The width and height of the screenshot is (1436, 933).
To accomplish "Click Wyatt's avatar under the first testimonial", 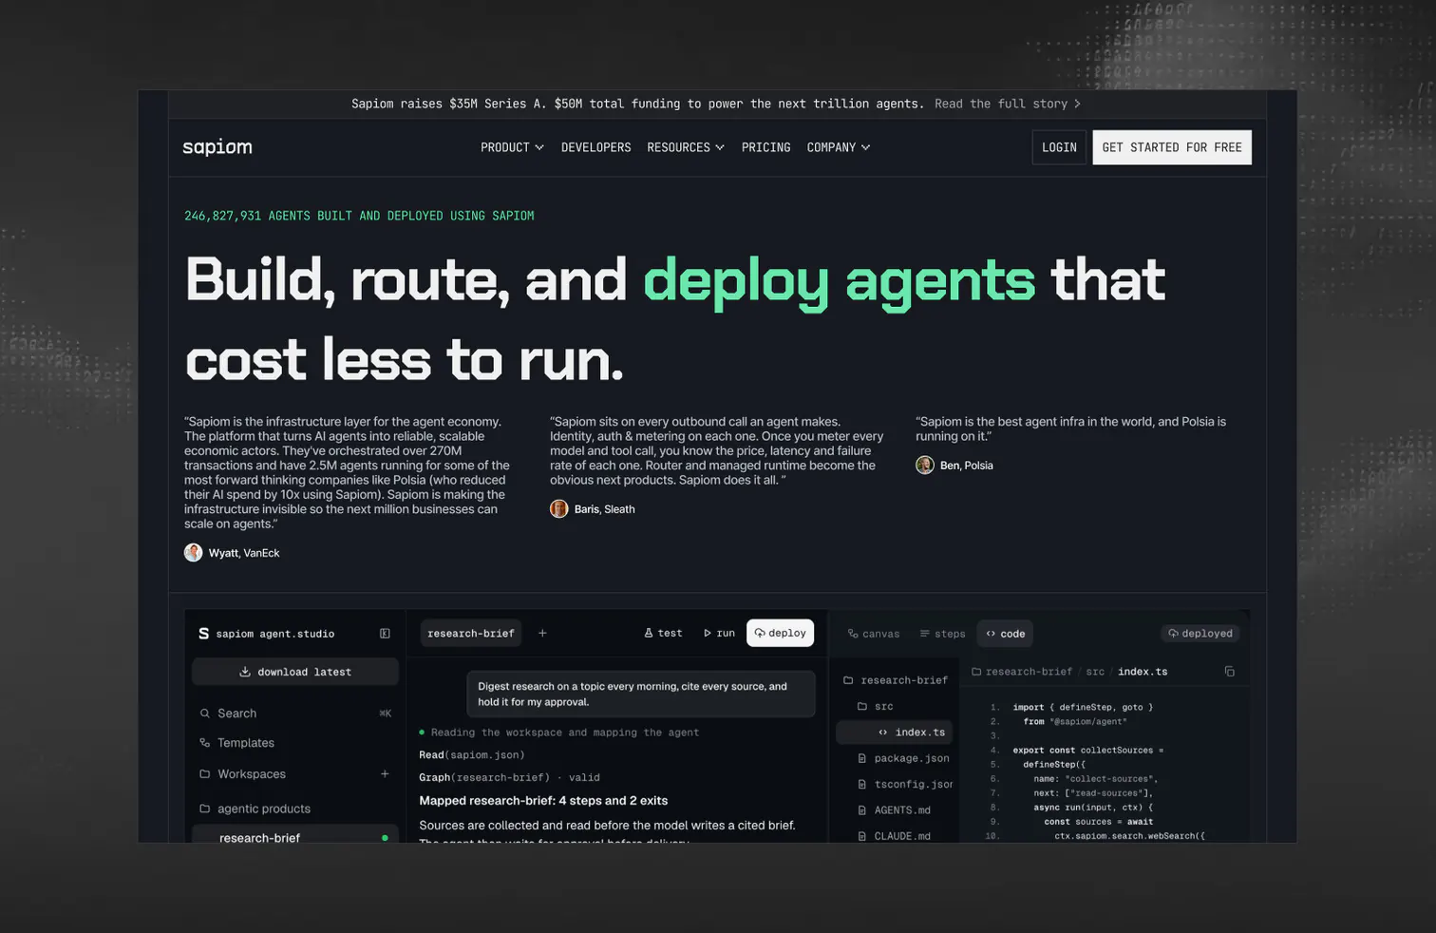I will coord(194,553).
